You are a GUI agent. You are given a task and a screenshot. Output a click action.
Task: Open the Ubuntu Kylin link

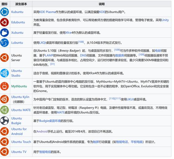[20, 97]
